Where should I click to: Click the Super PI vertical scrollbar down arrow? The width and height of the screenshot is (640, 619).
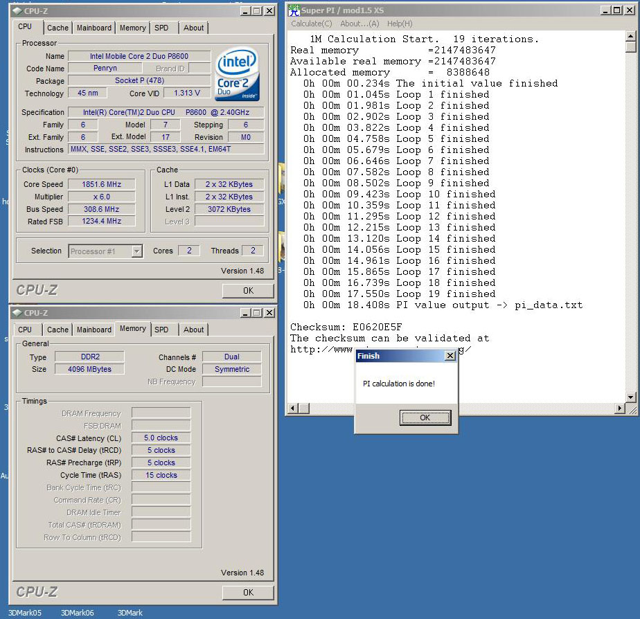(630, 397)
